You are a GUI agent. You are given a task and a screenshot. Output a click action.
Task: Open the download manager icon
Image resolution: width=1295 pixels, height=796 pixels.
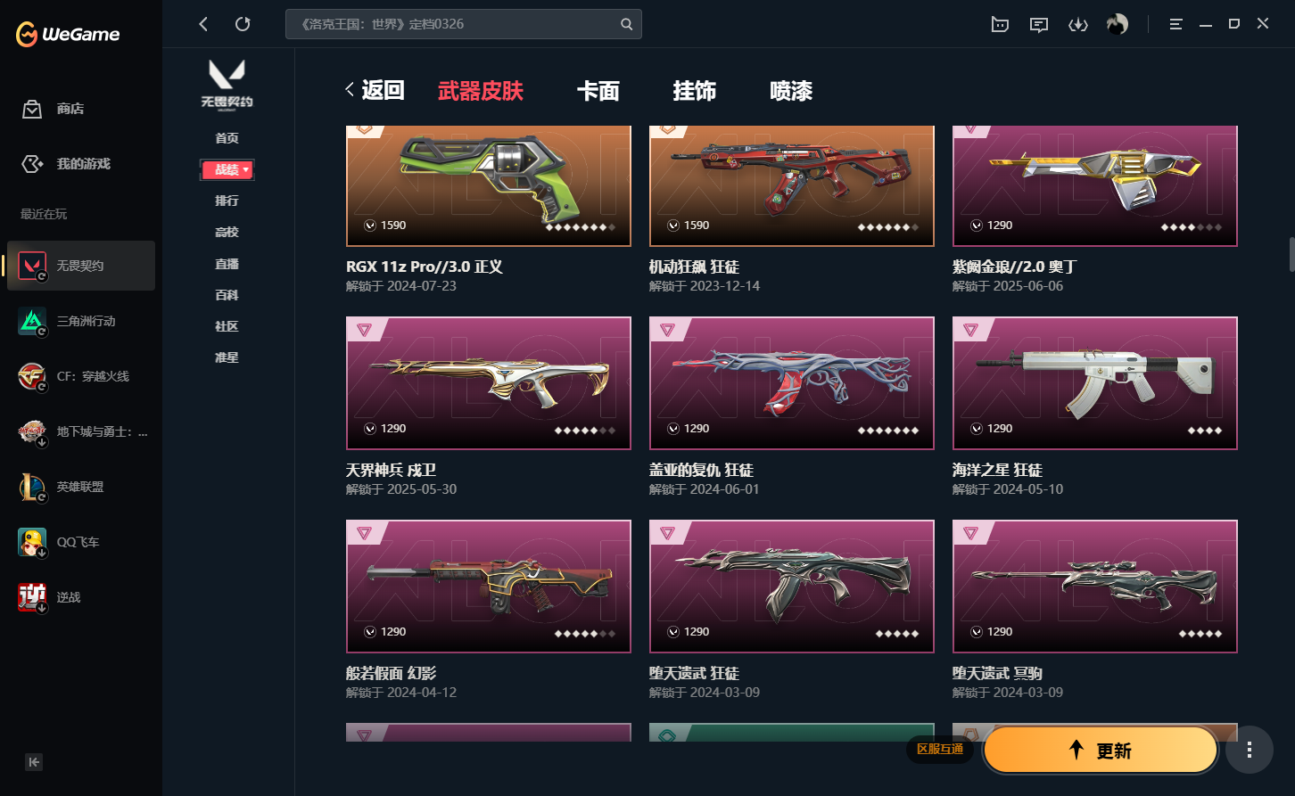[1078, 25]
